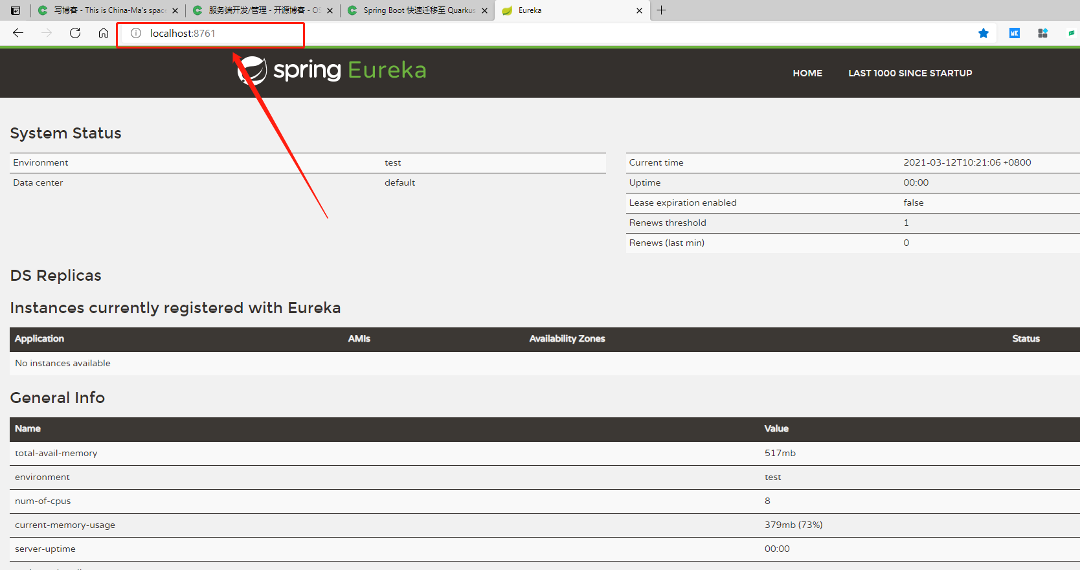Click the 'false' lease expiration value
This screenshot has width=1080, height=570.
pyautogui.click(x=914, y=203)
